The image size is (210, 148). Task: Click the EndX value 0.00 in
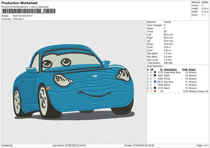(x=167, y=47)
